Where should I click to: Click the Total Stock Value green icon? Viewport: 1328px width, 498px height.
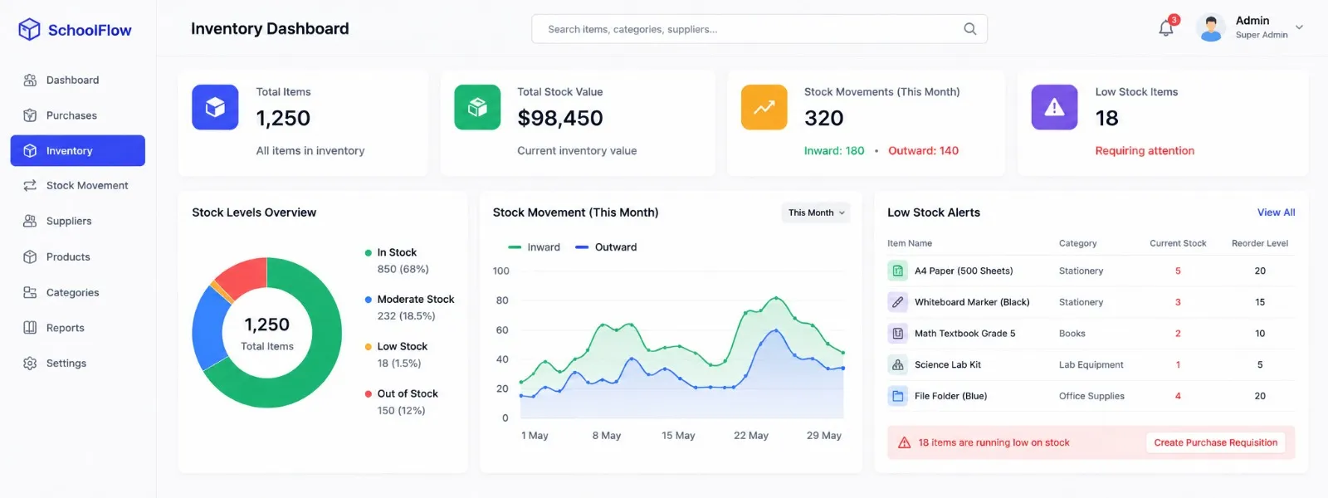click(x=477, y=107)
